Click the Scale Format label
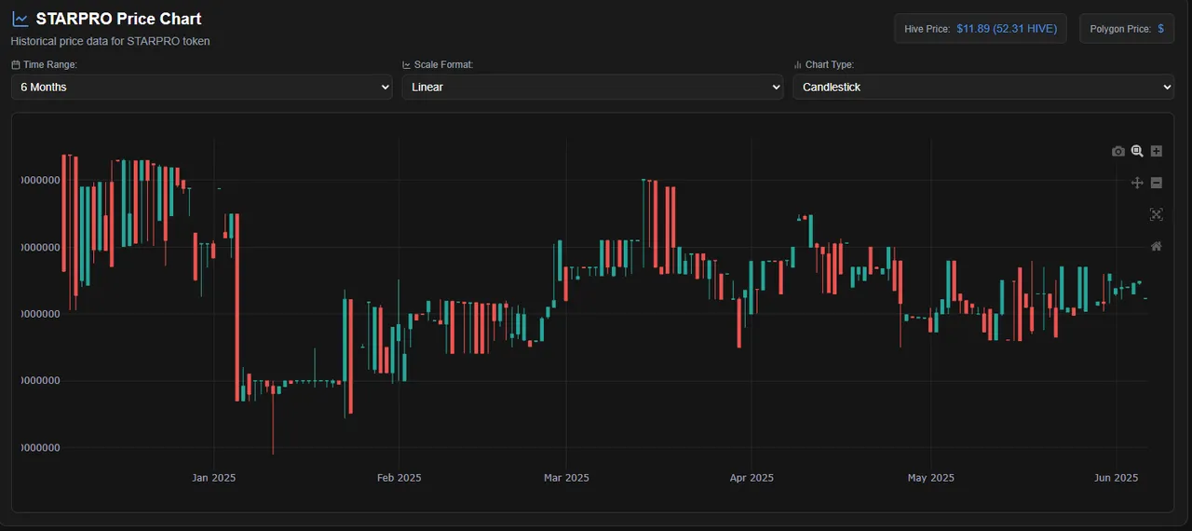The image size is (1192, 531). click(444, 64)
